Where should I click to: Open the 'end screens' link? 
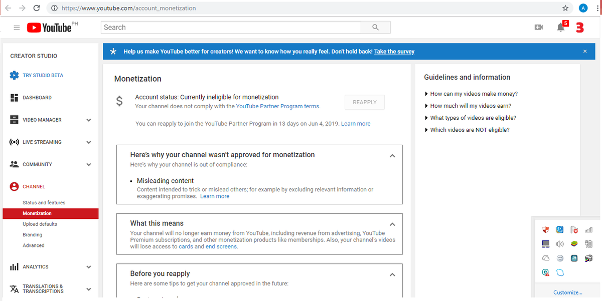(221, 246)
